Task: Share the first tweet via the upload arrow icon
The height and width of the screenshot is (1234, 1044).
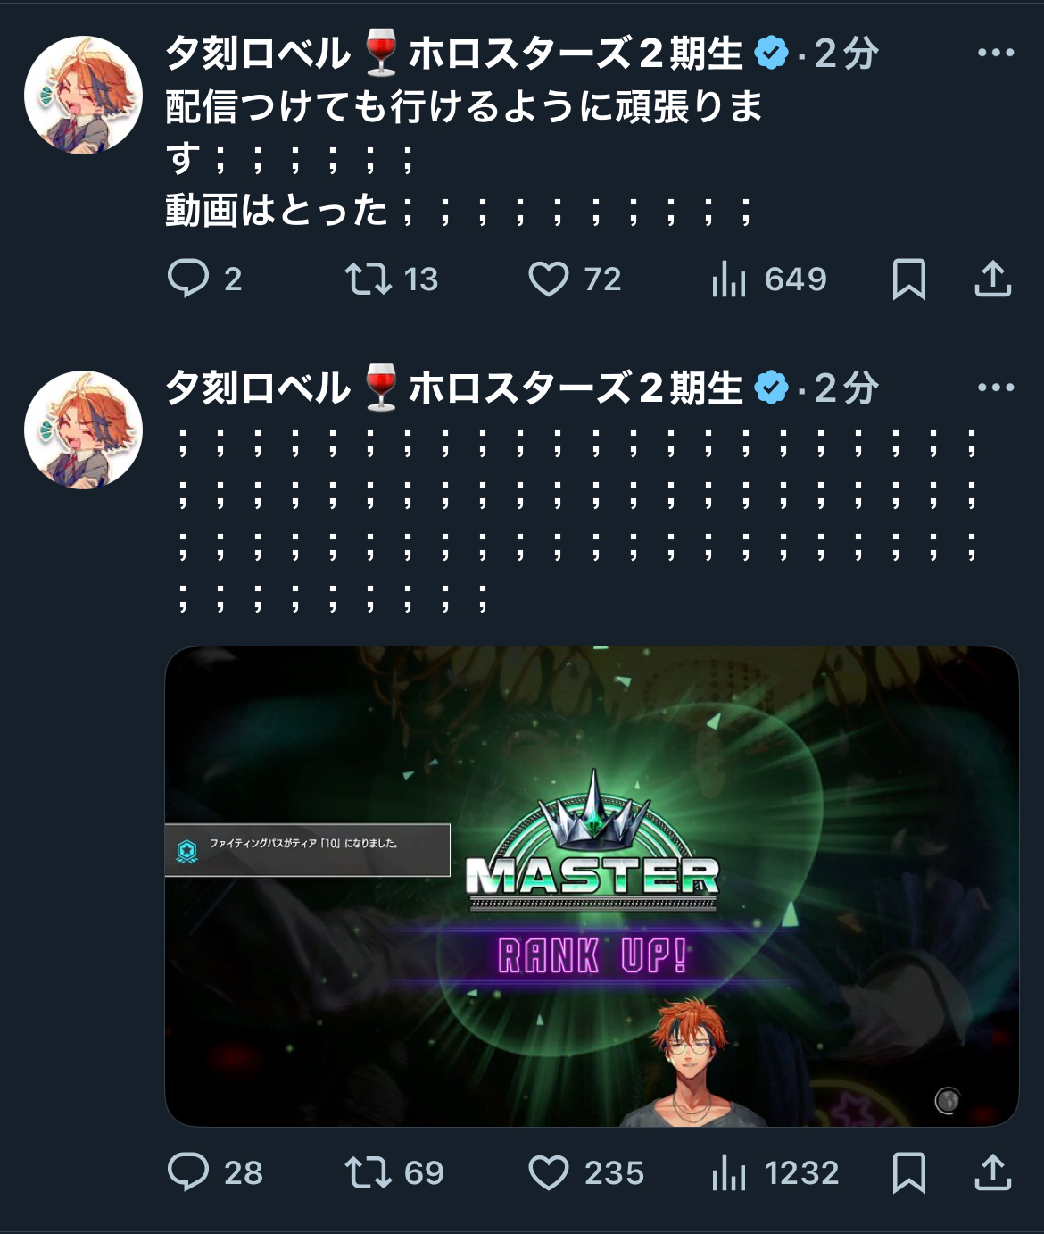Action: tap(992, 279)
